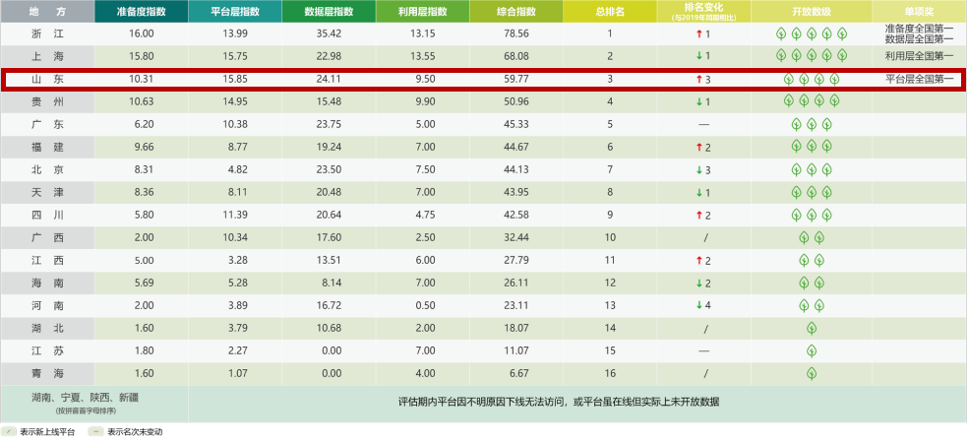Click the red up arrow in the 福建 row
Image resolution: width=968 pixels, height=442 pixels.
click(x=698, y=147)
